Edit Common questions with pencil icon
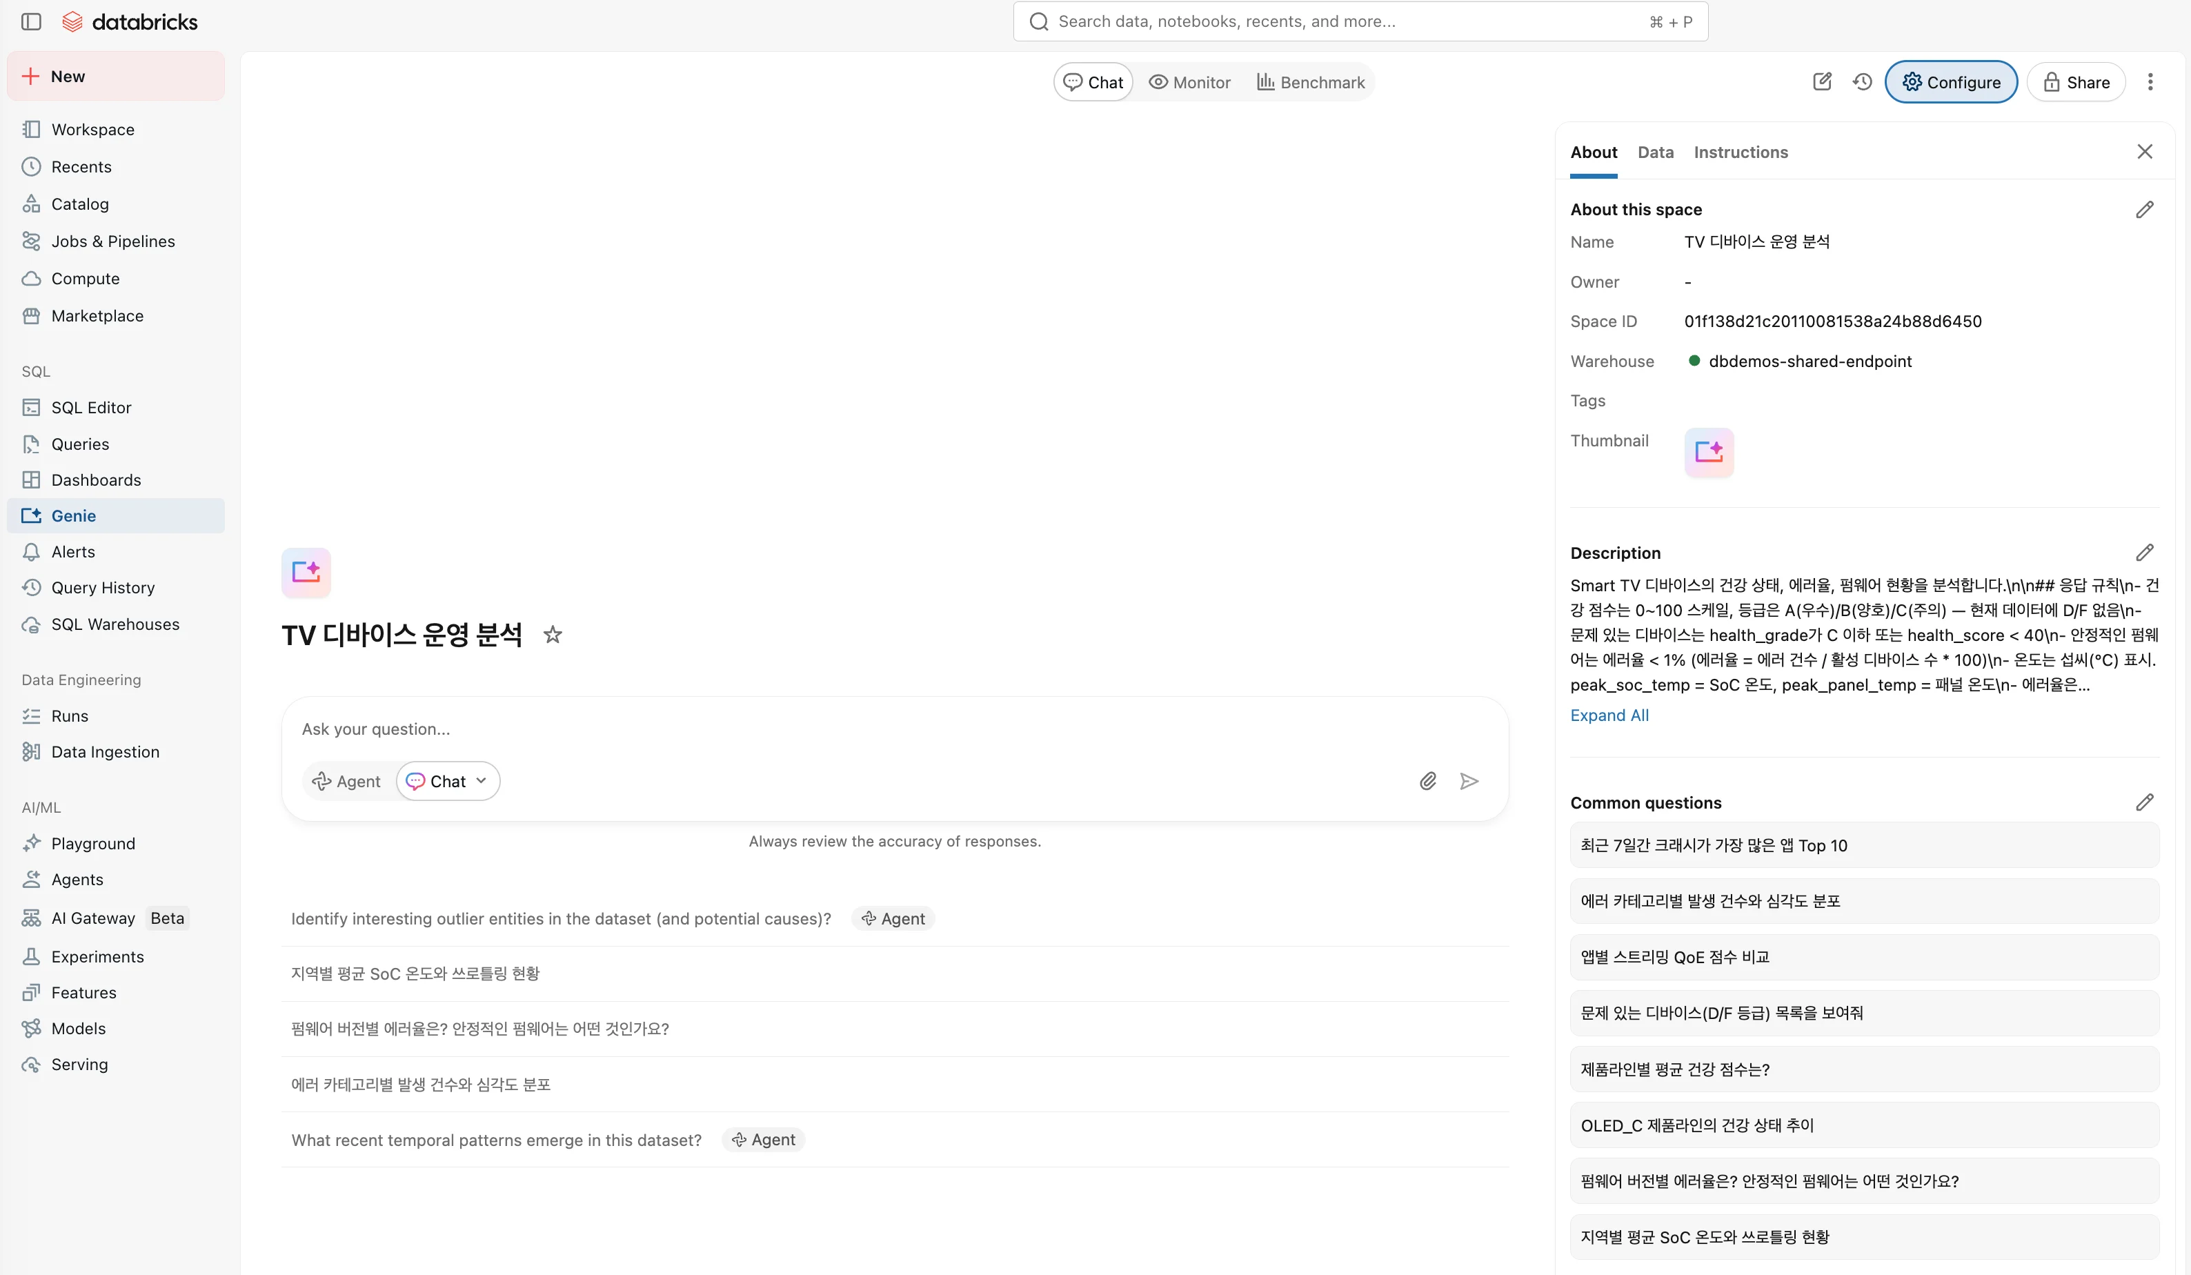Screen dimensions: 2191x1275 [2145, 803]
